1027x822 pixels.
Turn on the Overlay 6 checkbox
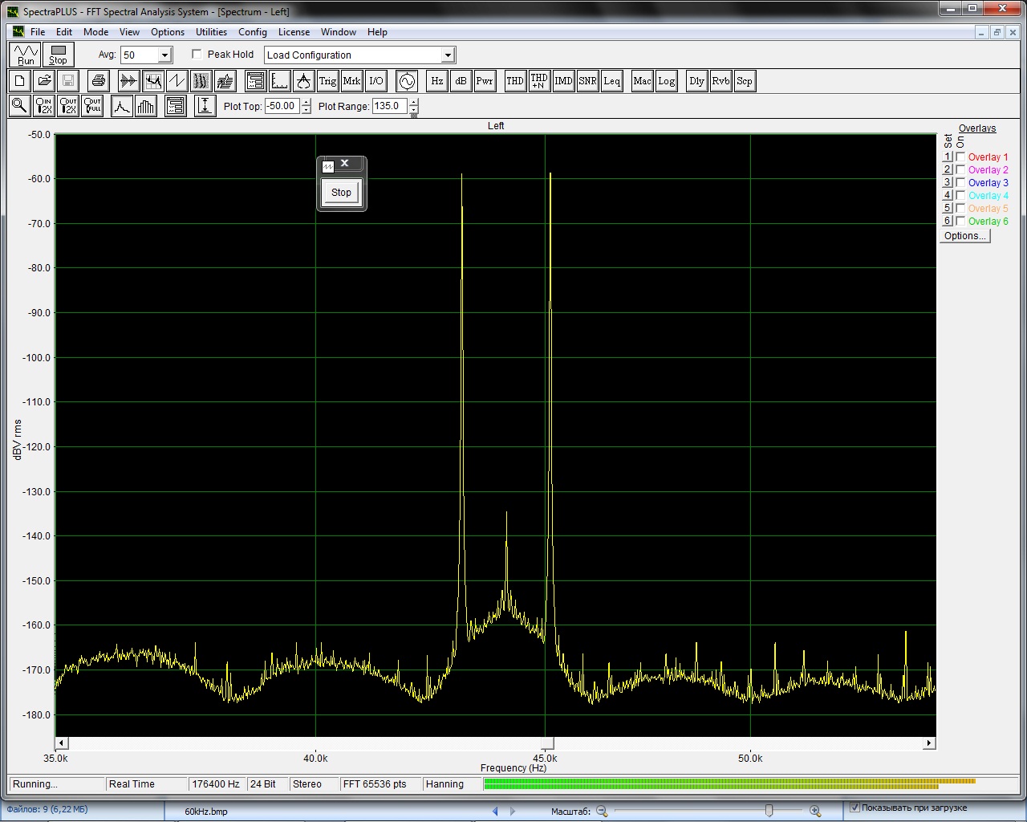click(x=960, y=222)
